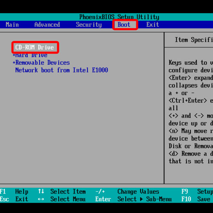Click the '<d> Remove a' help line
Screen dimensions: 213x213
tap(191, 154)
